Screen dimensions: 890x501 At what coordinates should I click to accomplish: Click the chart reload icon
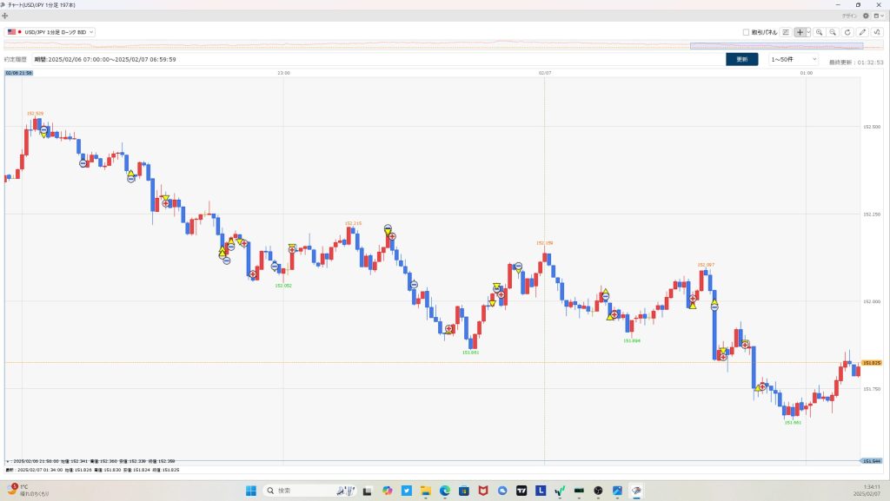point(847,32)
